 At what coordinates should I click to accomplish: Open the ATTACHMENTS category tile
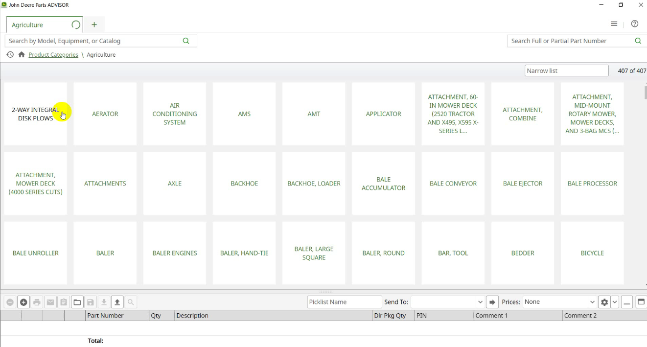click(x=105, y=184)
